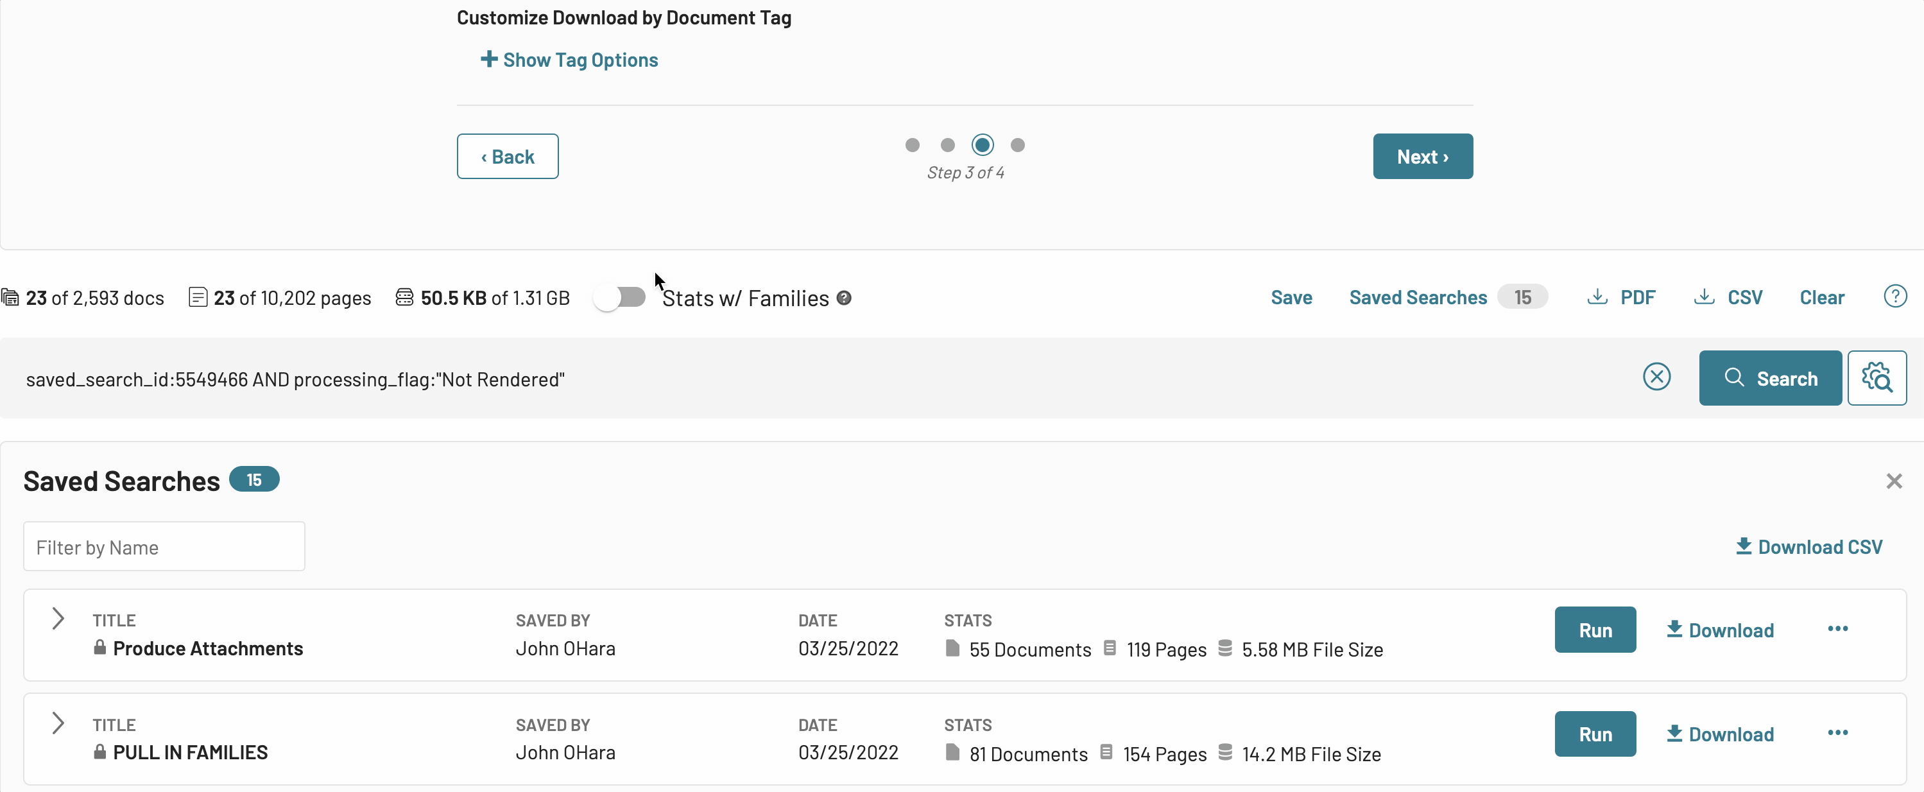Click the plus icon for Show Tag Options

click(x=488, y=59)
